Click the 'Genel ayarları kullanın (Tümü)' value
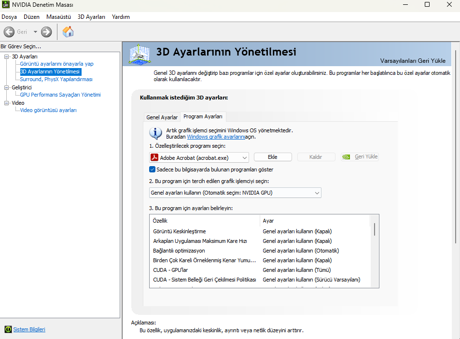Viewport: 460px width, 339px height. [296, 270]
